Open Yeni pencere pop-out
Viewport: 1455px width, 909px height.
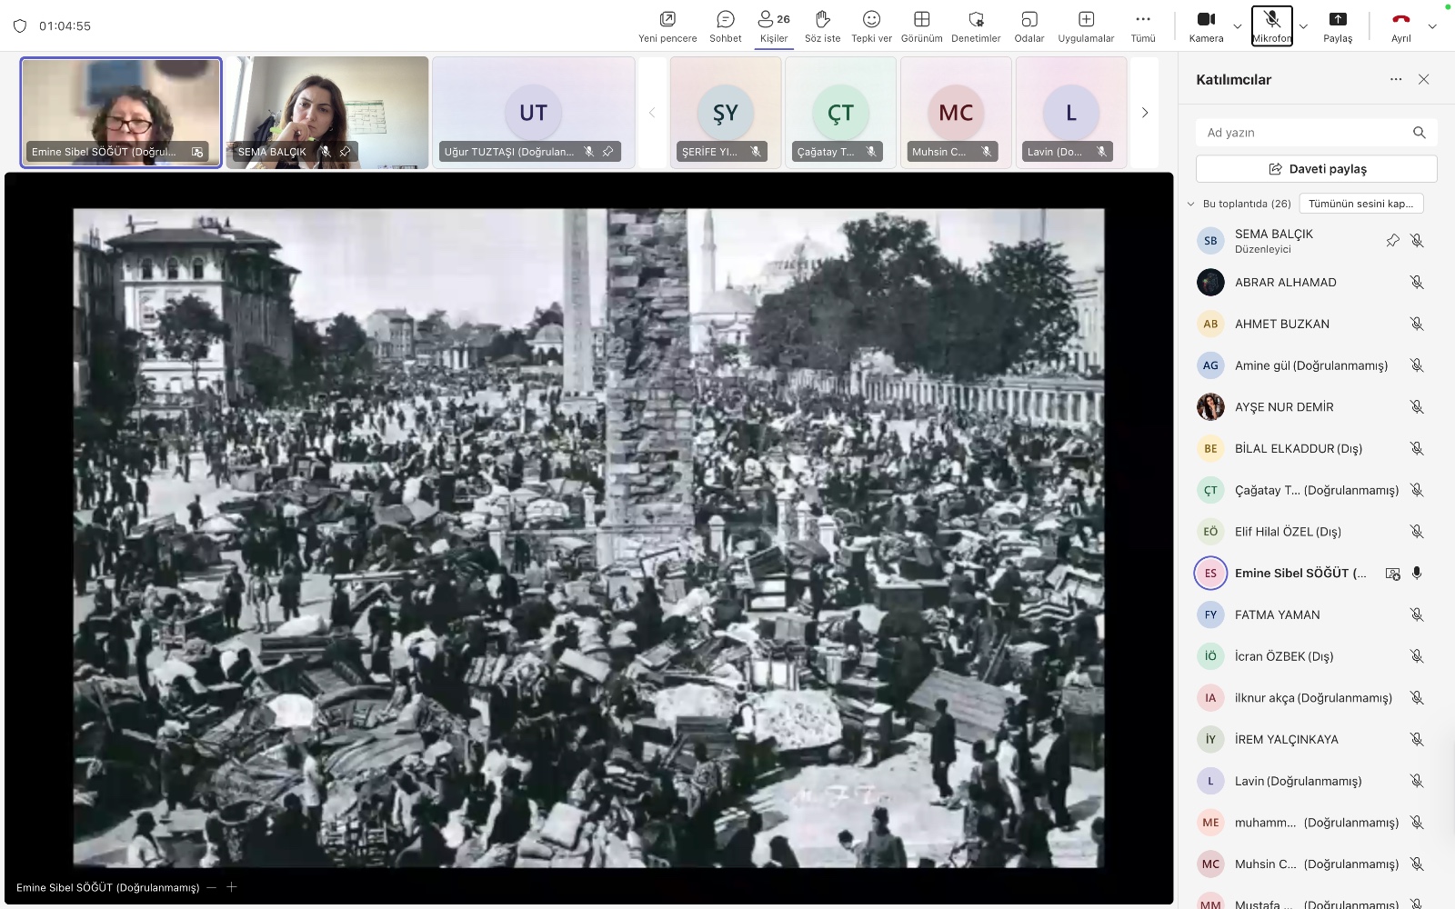[667, 25]
